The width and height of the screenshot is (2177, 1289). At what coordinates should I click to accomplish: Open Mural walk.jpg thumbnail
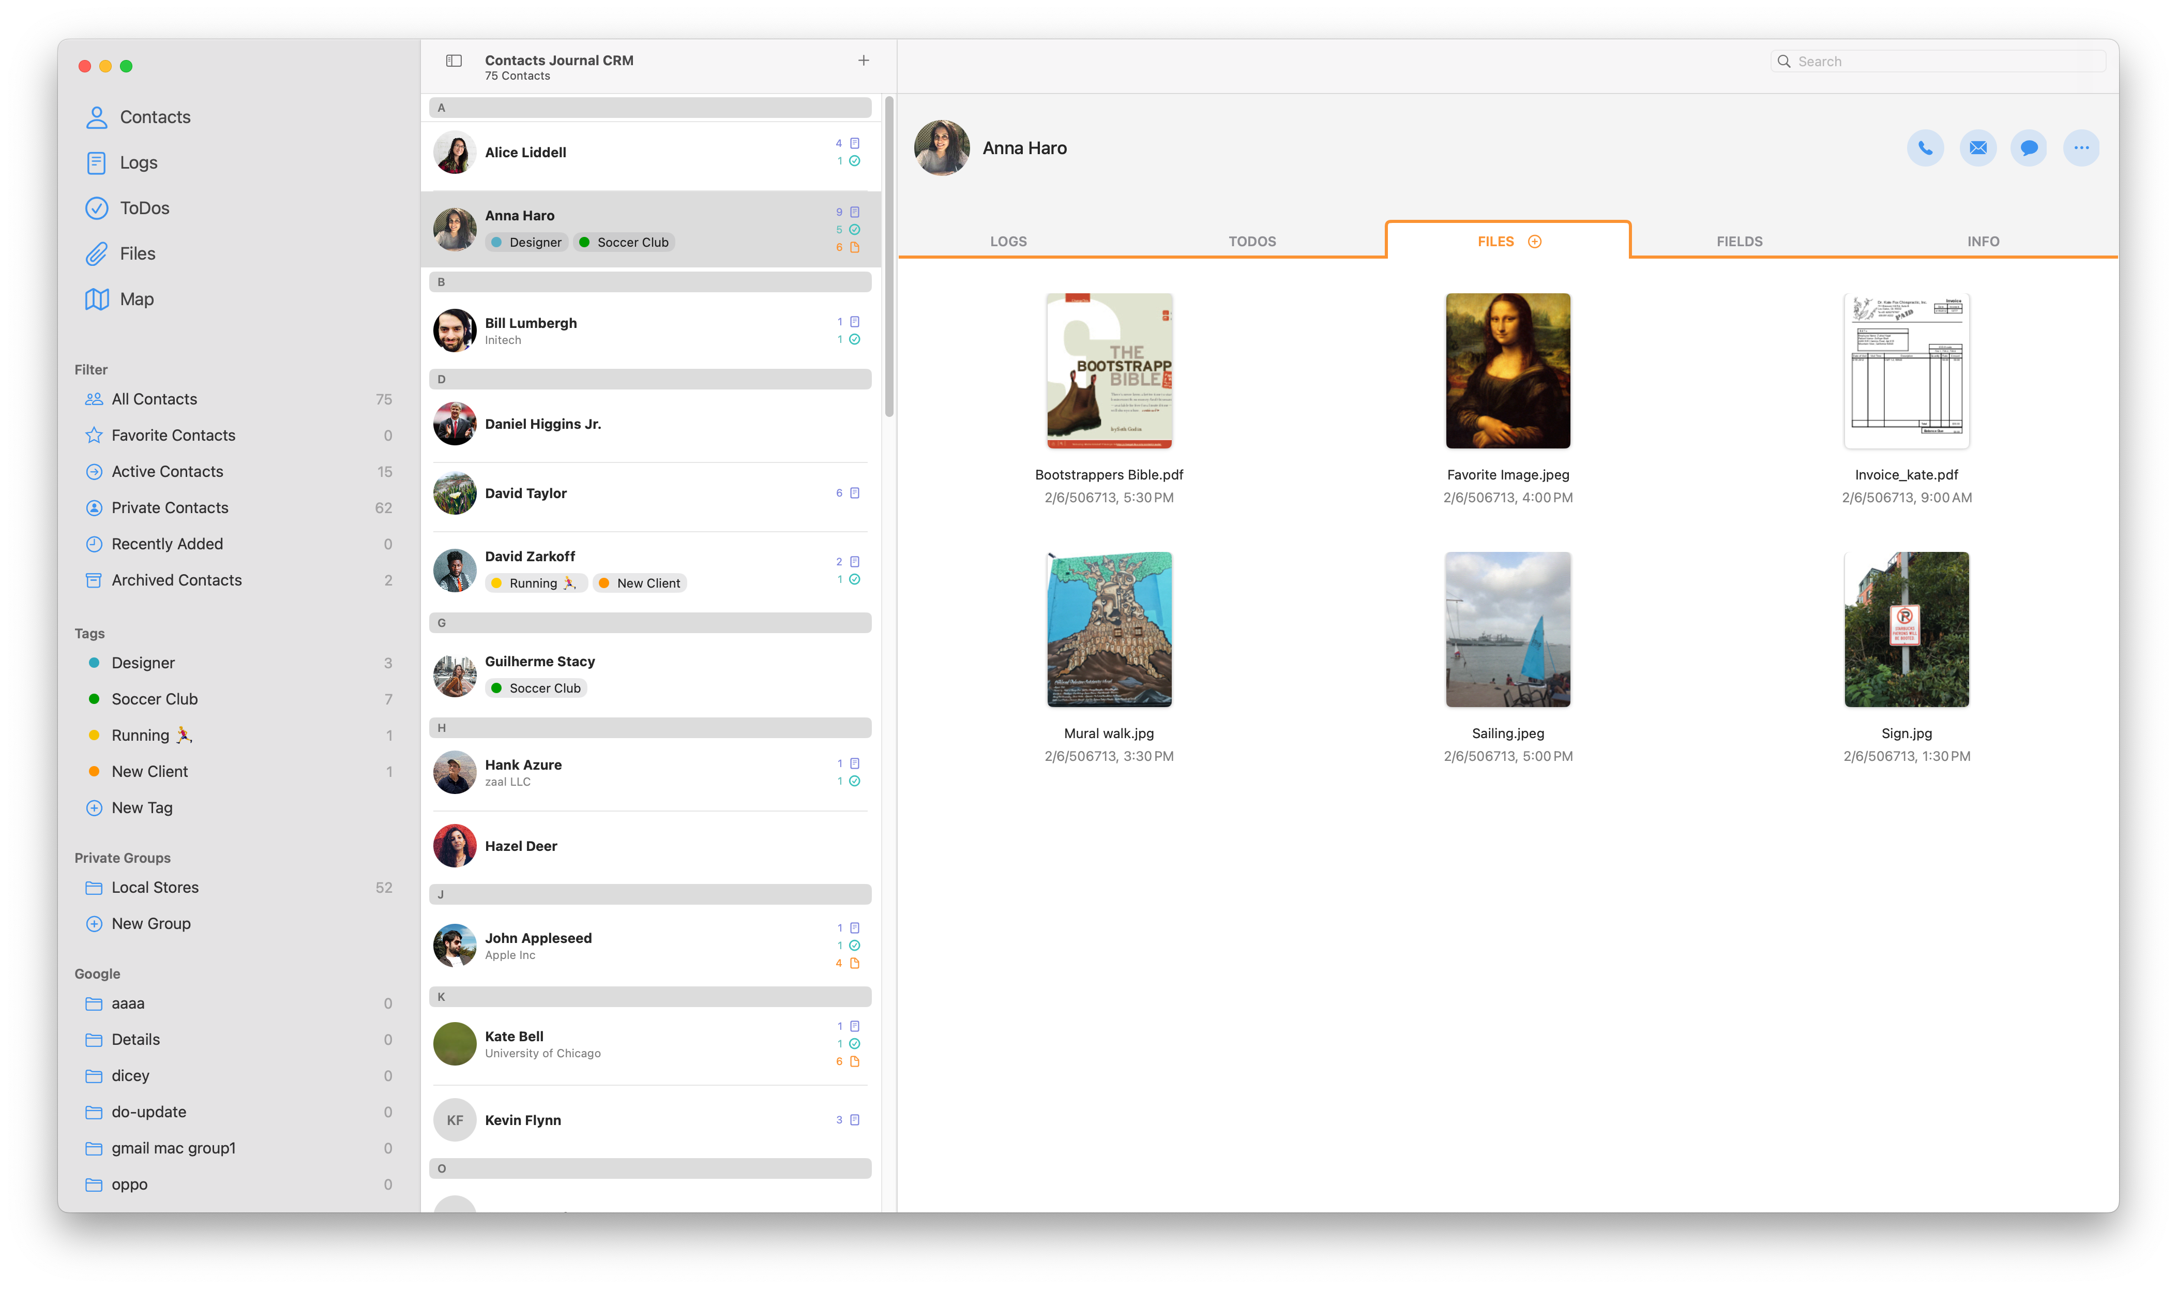point(1109,629)
